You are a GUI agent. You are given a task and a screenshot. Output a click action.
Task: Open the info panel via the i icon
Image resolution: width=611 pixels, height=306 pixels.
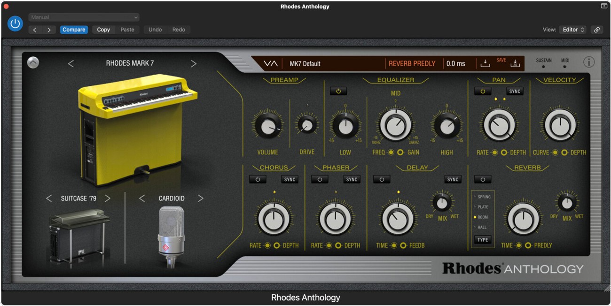589,61
